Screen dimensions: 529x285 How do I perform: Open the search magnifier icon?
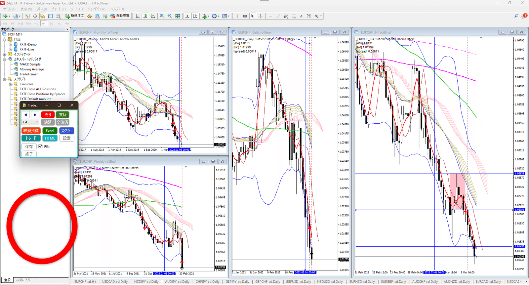516,16
